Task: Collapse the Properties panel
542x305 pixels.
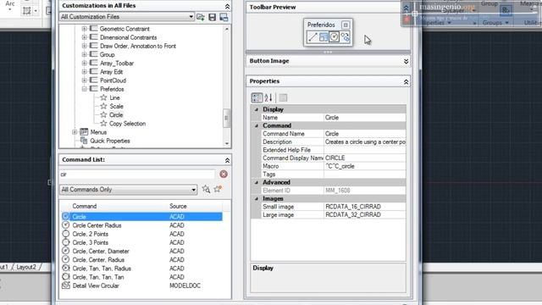Action: coord(406,81)
